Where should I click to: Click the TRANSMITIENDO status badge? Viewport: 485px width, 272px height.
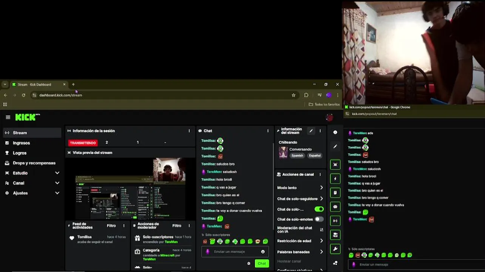[83, 143]
